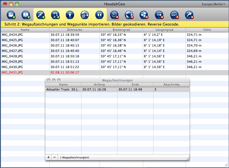Remove the track with the minus button
This screenshot has width=229, height=168.
[54, 157]
